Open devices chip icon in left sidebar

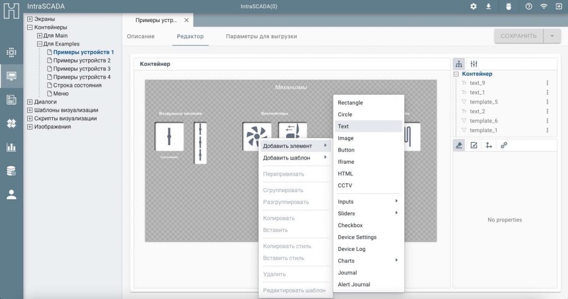tap(11, 53)
